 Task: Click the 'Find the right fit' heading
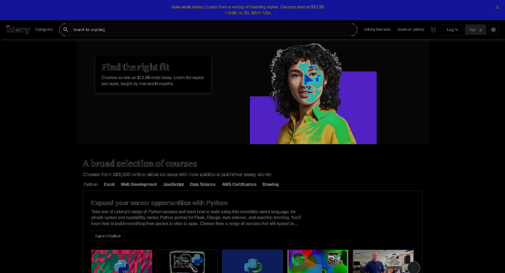coord(135,67)
